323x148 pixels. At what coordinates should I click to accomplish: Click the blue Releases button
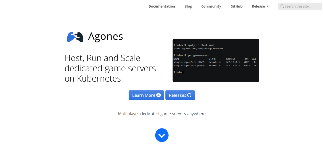click(180, 95)
